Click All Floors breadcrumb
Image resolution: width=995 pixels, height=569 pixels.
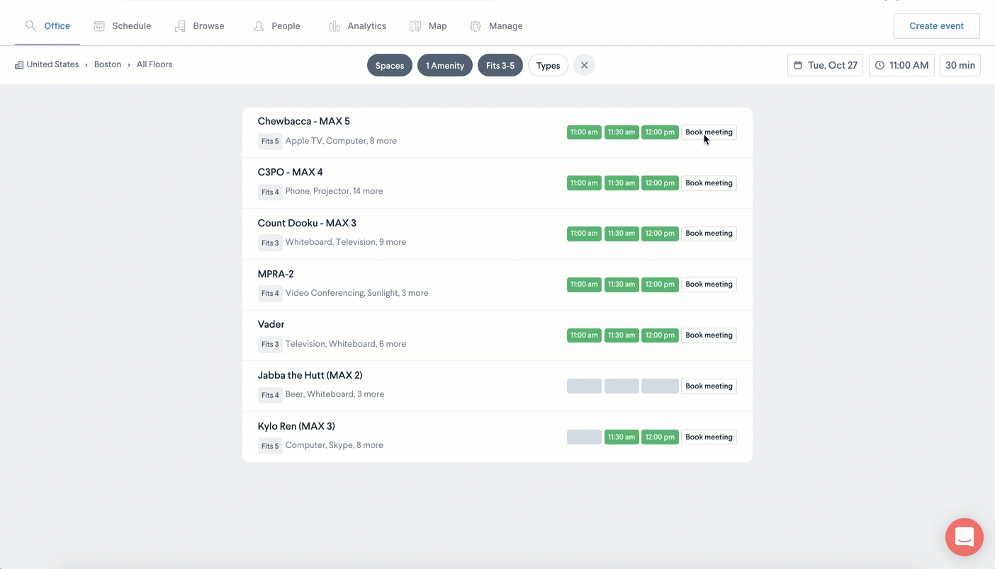pos(154,64)
